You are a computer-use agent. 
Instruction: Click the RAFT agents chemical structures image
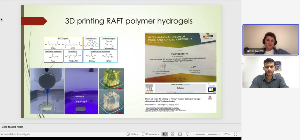click(x=63, y=43)
